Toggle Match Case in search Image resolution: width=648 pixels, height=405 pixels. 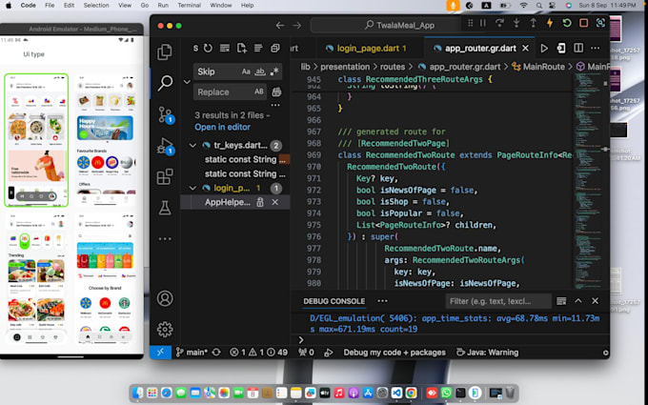pos(246,71)
